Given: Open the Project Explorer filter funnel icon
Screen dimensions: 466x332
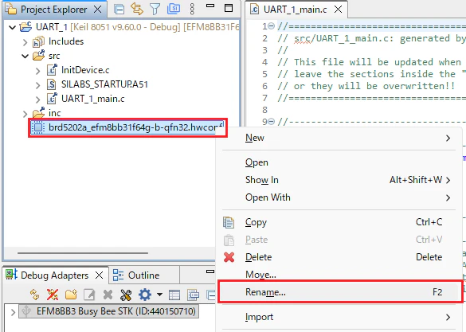Looking at the screenshot, I should [155, 10].
